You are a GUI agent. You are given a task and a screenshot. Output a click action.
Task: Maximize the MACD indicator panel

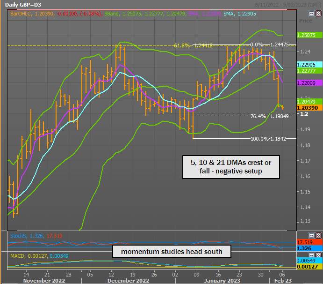[311, 255]
